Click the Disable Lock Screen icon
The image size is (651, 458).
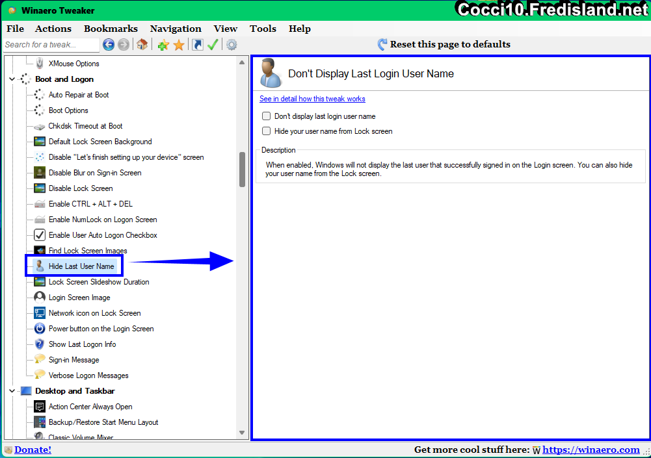click(x=40, y=188)
